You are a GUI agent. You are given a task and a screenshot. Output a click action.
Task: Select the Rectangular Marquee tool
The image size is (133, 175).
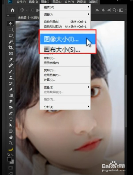[11, 30]
